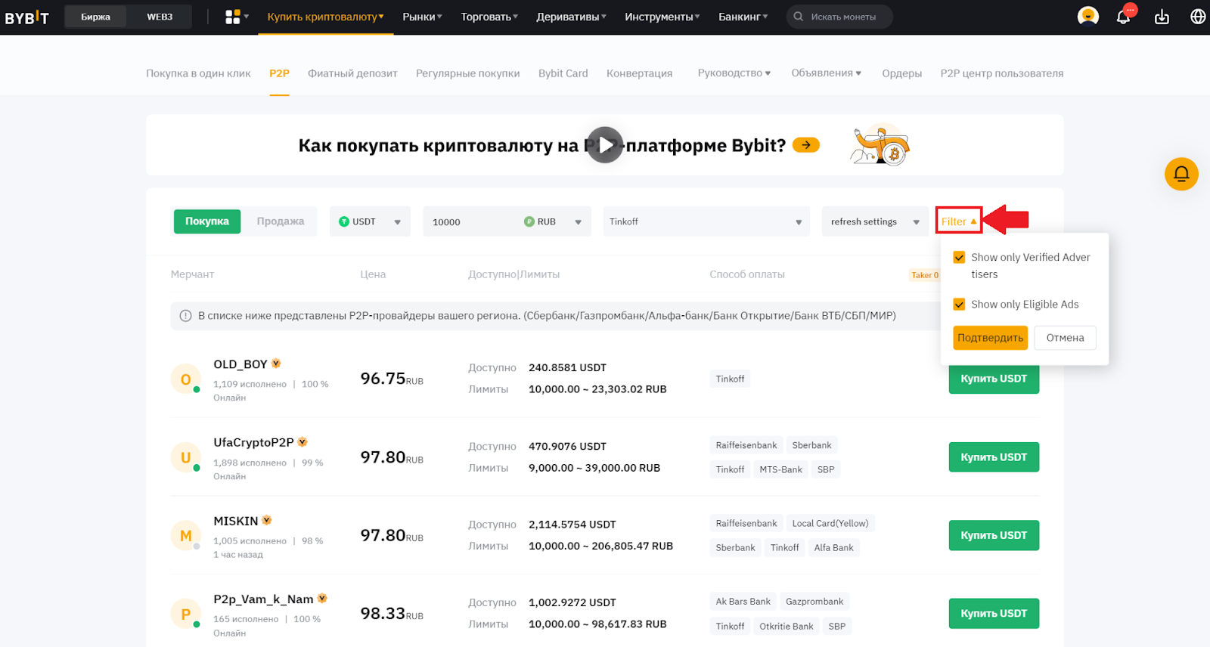Click the info icon in region notice
Image resolution: width=1210 pixels, height=647 pixels.
pos(185,316)
